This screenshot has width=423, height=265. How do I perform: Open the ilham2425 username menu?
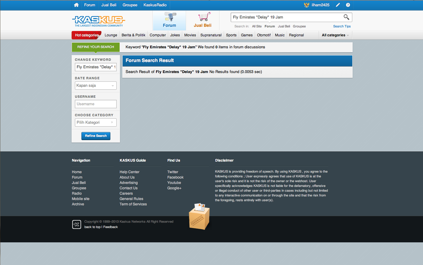[x=321, y=5]
